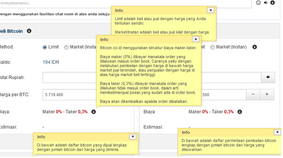Open the chat room info icon

273,3
